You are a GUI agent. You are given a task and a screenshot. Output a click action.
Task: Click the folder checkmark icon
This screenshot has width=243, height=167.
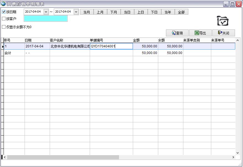(x=223, y=21)
